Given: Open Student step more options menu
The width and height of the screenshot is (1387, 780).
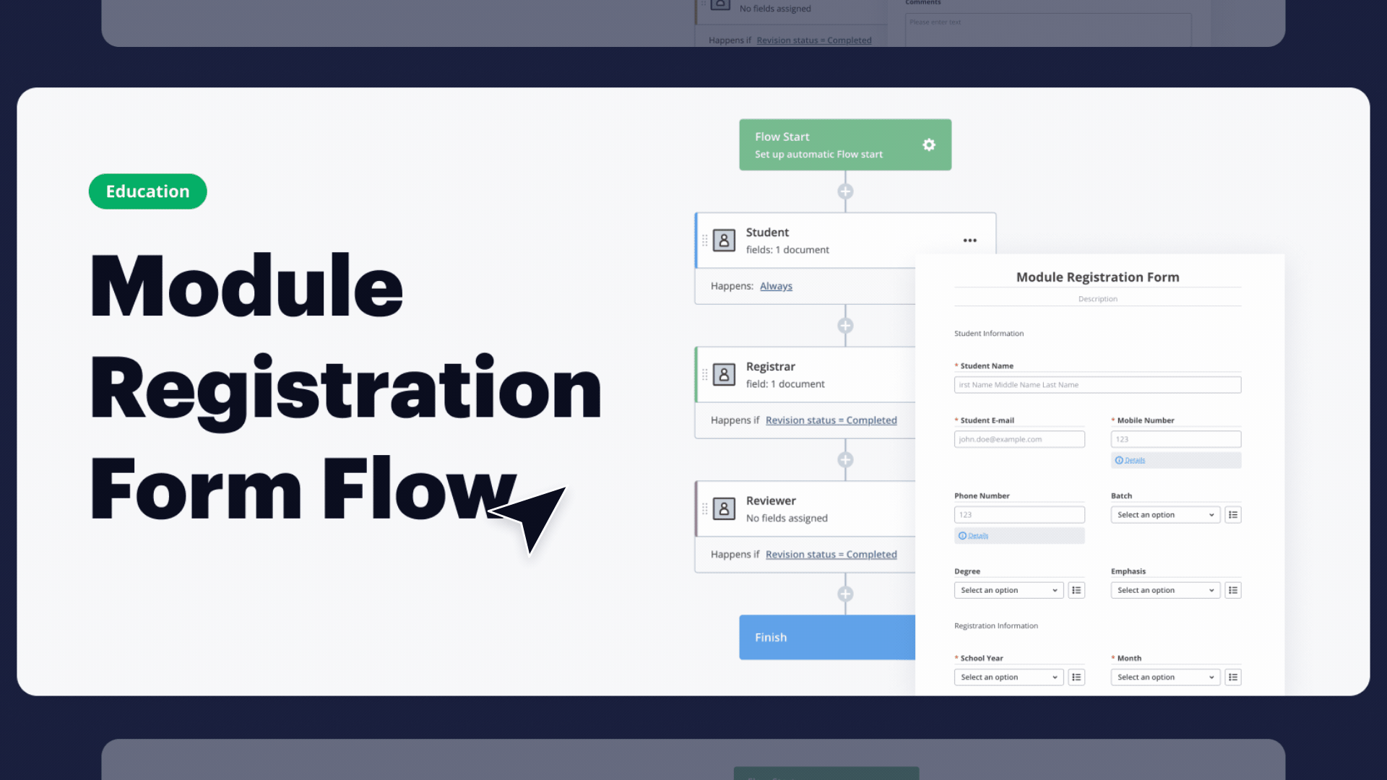Looking at the screenshot, I should (970, 240).
